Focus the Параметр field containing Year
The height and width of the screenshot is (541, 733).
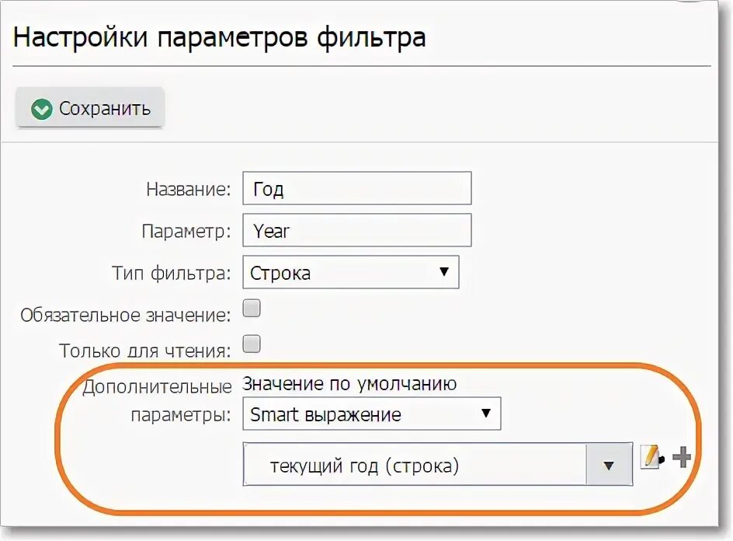click(x=356, y=231)
